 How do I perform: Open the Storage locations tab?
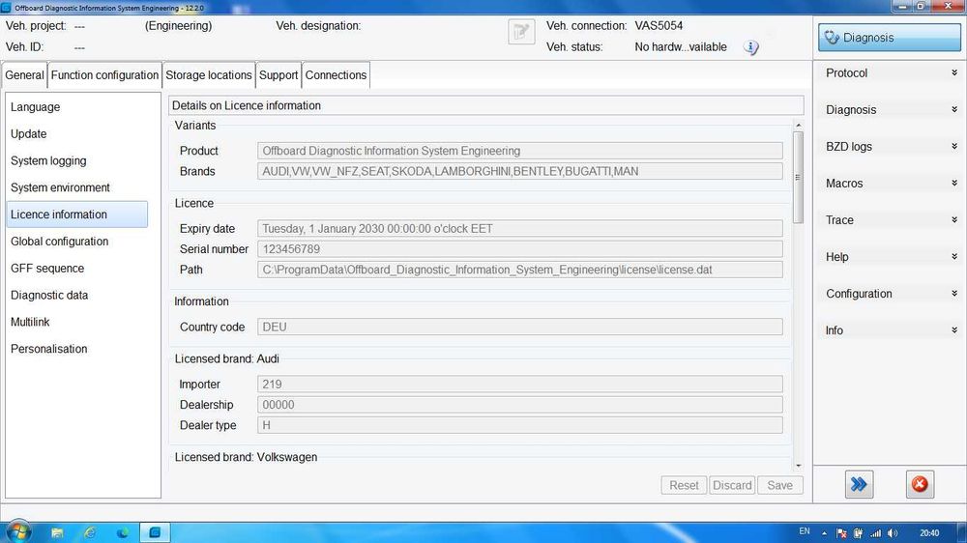coord(209,75)
